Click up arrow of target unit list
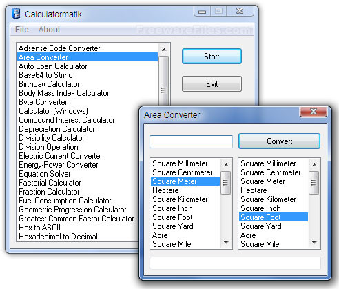Viewport: 339px width, 289px height. [x=314, y=165]
